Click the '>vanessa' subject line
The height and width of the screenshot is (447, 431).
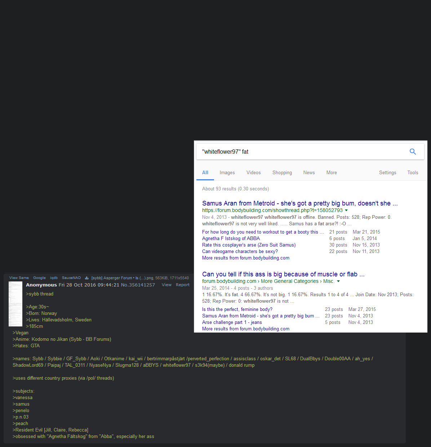[x=23, y=398]
